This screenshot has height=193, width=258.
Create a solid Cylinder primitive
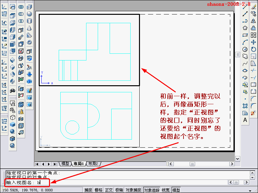[x=29, y=21]
